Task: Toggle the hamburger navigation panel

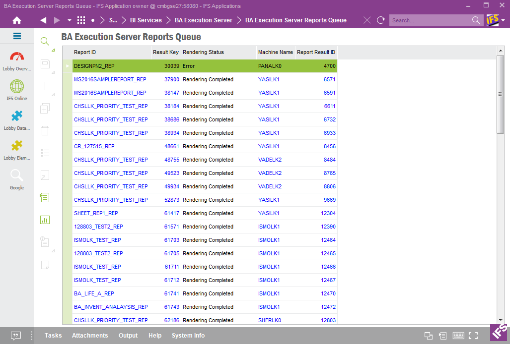Action: pyautogui.click(x=17, y=36)
